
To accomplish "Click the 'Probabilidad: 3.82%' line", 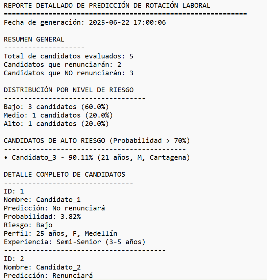I will click(x=42, y=217).
